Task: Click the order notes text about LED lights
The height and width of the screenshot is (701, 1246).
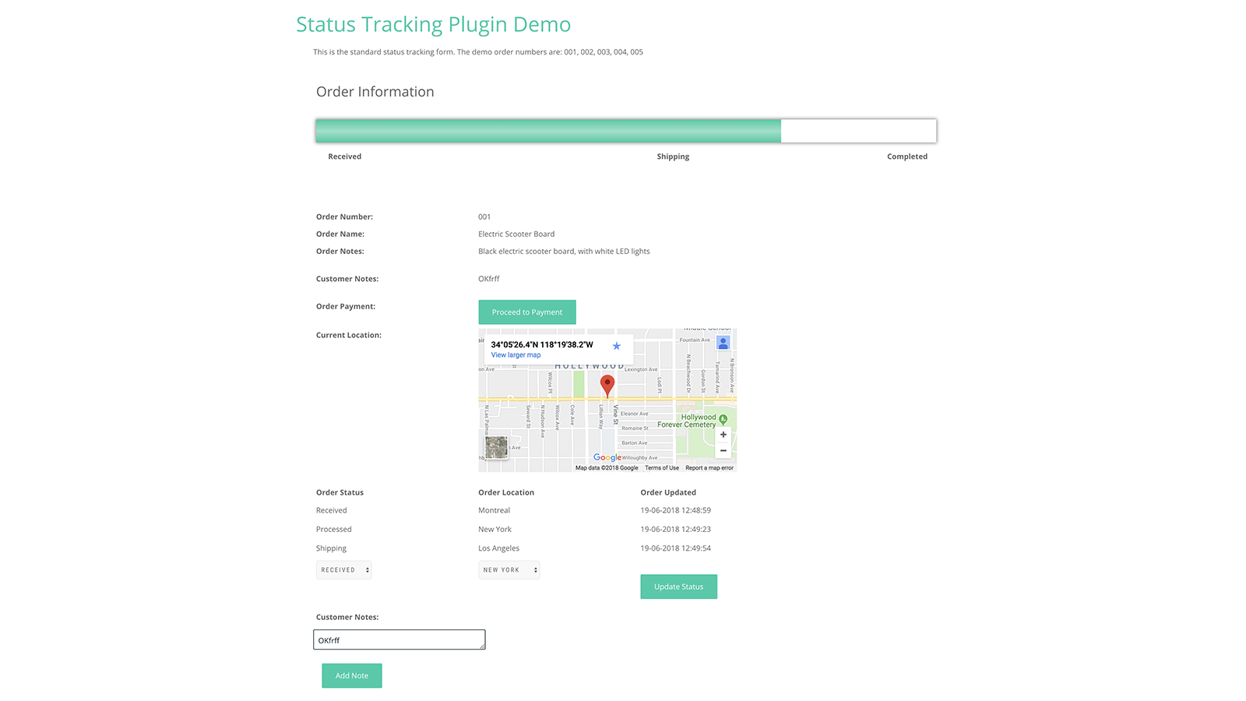Action: click(564, 252)
